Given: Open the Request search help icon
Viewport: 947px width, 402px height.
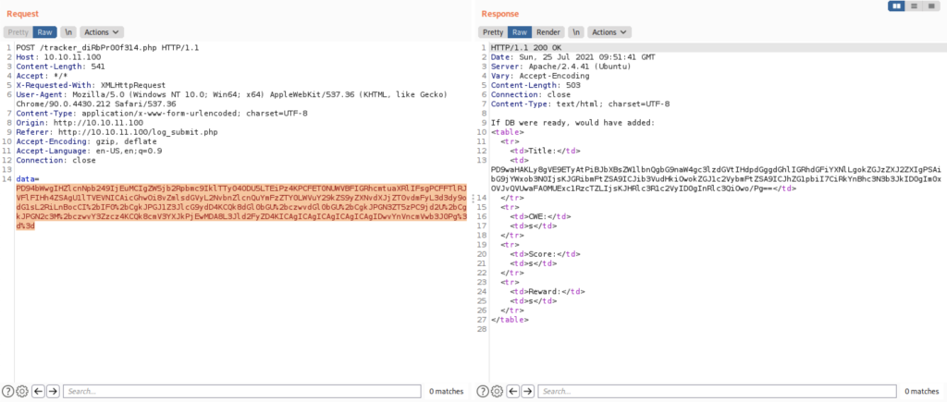Looking at the screenshot, I should (8, 391).
